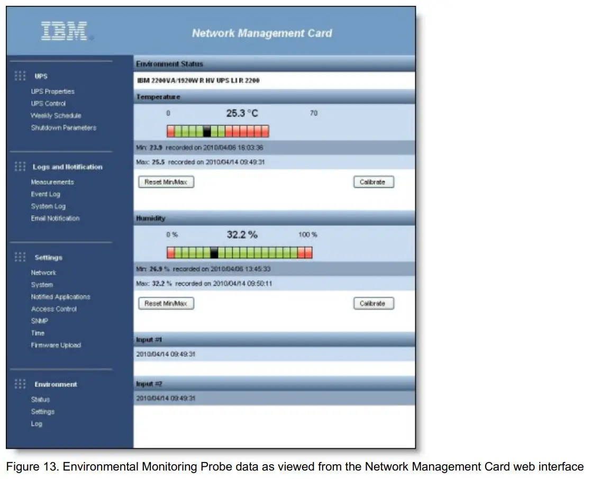Click the Input #2 section header
Viewport: 591px width, 479px height.
[x=275, y=384]
